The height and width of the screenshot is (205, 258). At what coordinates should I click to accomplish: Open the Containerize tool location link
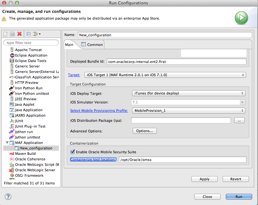point(93,159)
